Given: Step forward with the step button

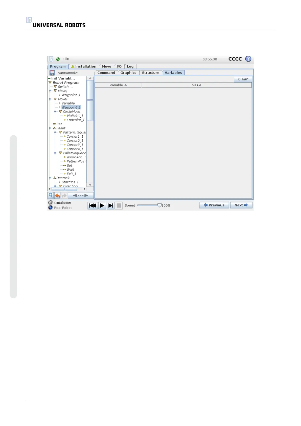Looking at the screenshot, I should click(110, 205).
